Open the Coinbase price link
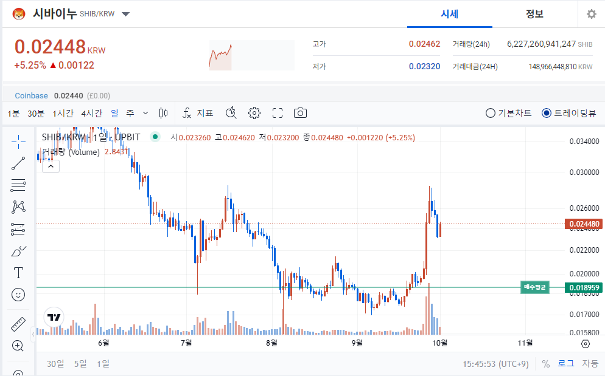The height and width of the screenshot is (376, 605). tap(31, 95)
